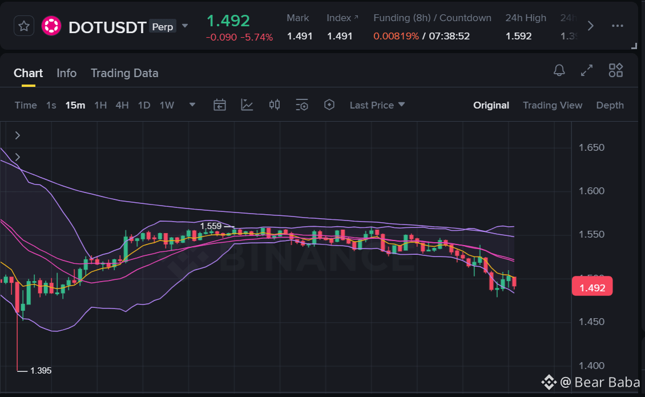
Task: Change candlestick chart type icon
Action: coord(275,105)
